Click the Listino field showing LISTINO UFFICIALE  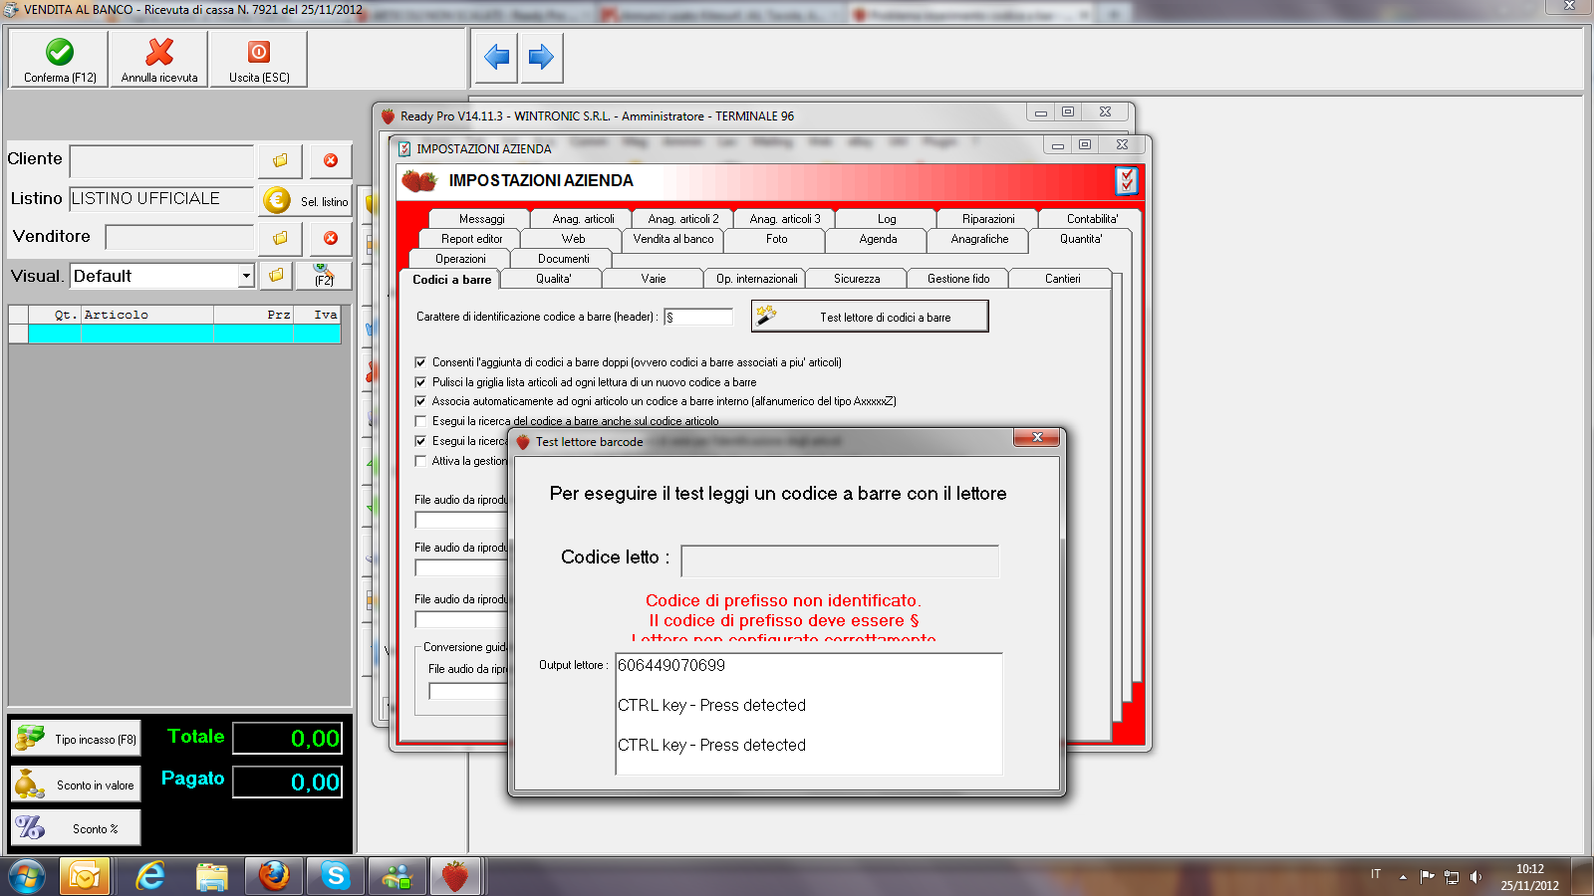pos(161,199)
